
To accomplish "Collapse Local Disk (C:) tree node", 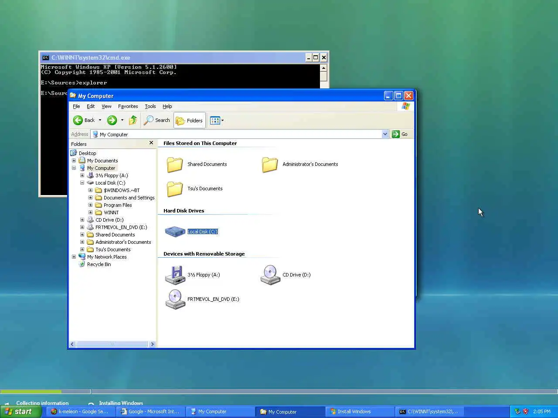I will coord(82,183).
